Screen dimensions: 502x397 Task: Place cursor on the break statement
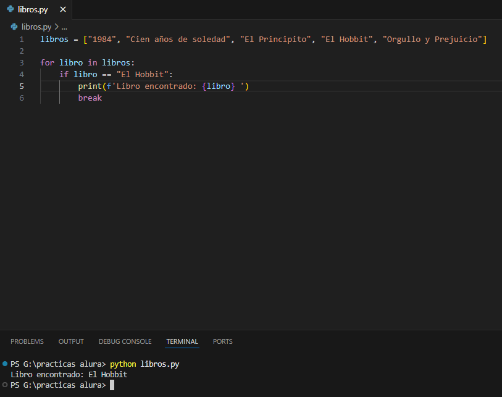tap(90, 98)
